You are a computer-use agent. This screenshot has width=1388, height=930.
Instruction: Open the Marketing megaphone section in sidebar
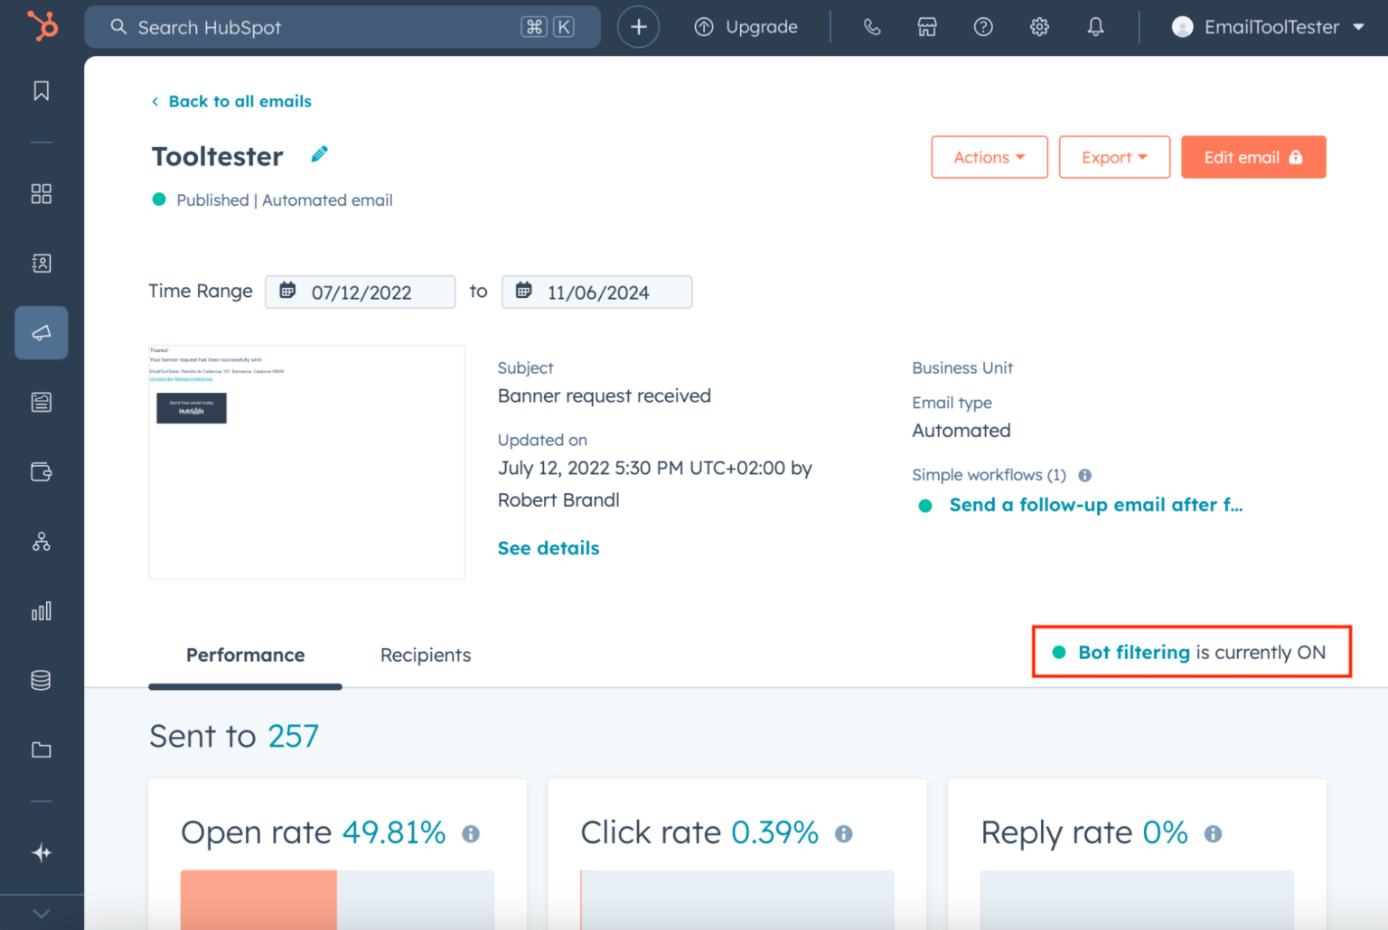(41, 332)
